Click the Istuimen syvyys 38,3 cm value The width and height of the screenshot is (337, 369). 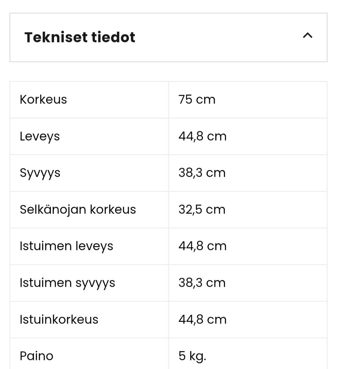[202, 283]
